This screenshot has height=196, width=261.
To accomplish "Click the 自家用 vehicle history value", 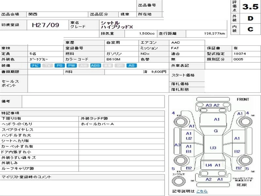I will (113, 42).
